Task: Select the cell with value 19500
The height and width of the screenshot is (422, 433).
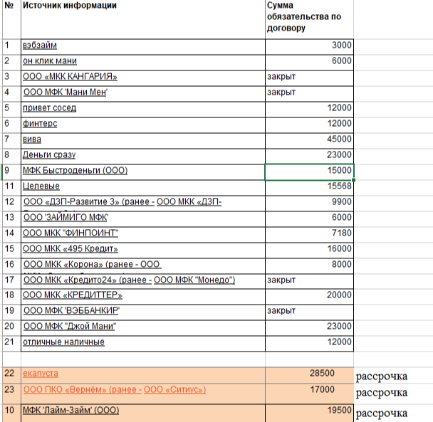Action: coord(309,413)
